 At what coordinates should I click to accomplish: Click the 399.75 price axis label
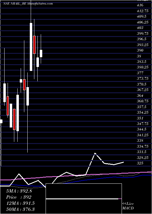pos(143,33)
